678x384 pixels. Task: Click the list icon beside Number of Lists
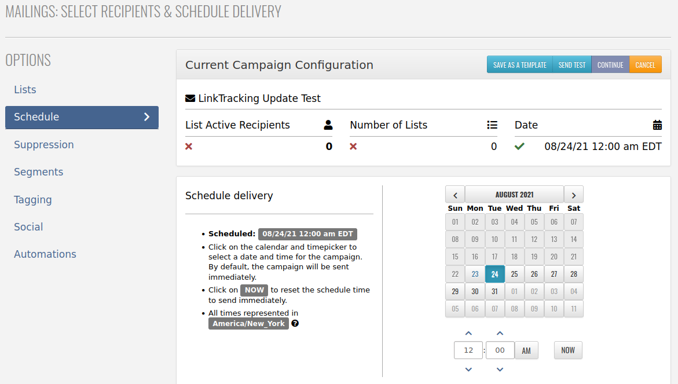click(492, 125)
